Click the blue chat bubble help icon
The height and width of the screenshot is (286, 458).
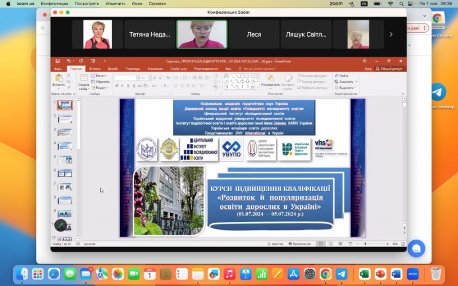click(416, 248)
